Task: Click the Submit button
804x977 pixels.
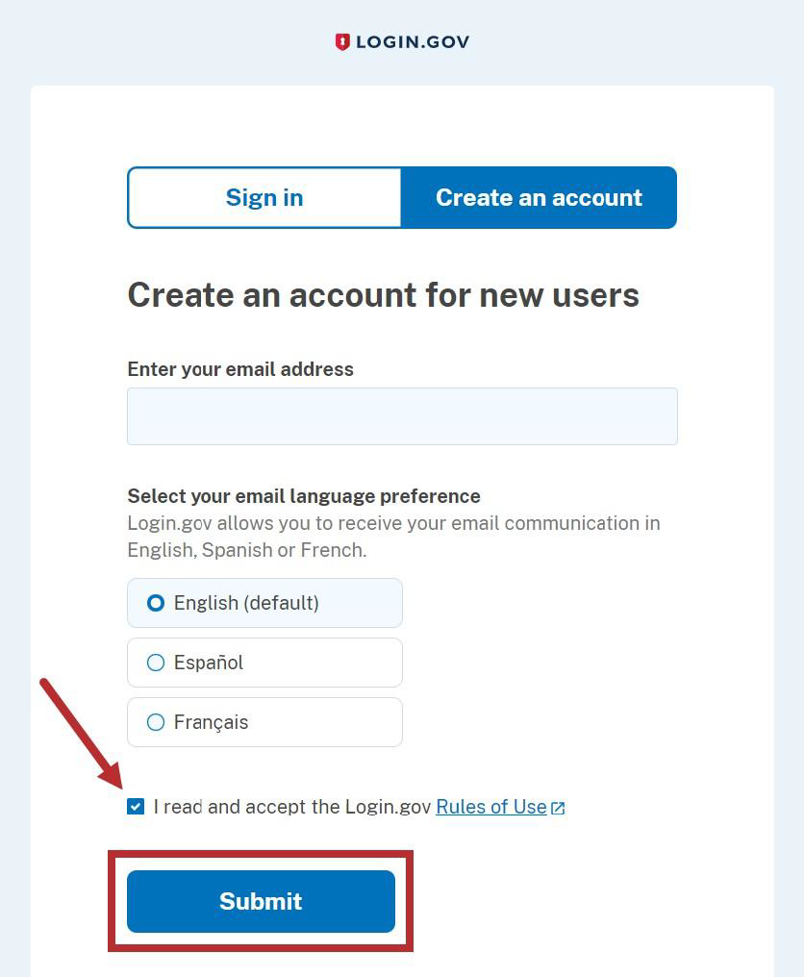Action: click(261, 901)
